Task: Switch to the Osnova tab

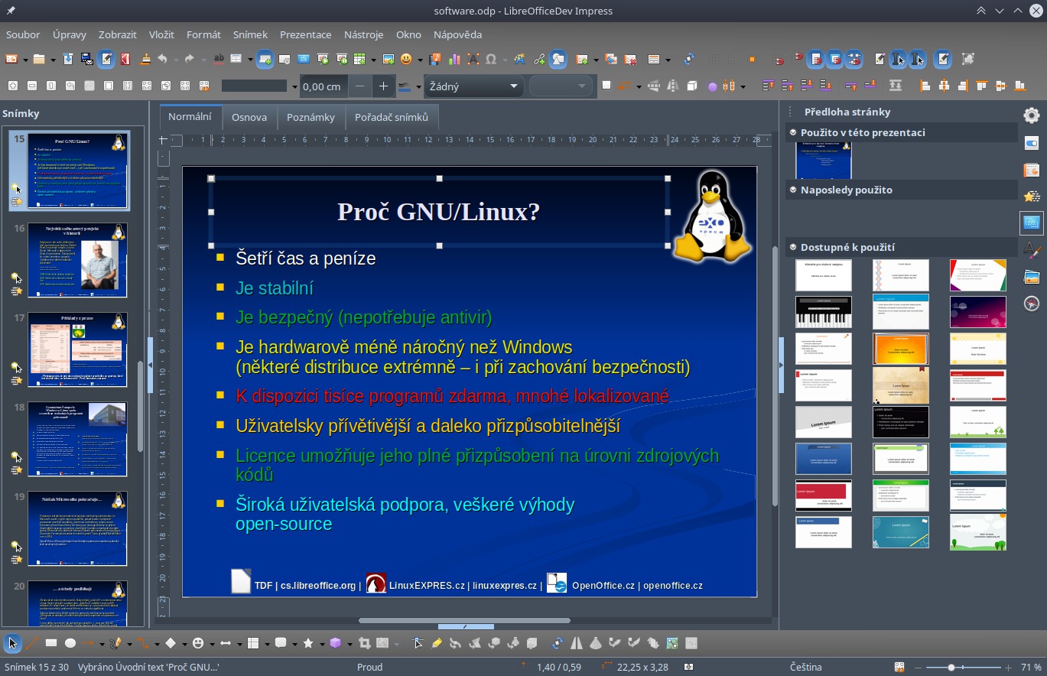Action: point(249,117)
